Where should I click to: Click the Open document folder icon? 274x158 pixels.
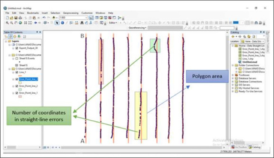point(12,18)
